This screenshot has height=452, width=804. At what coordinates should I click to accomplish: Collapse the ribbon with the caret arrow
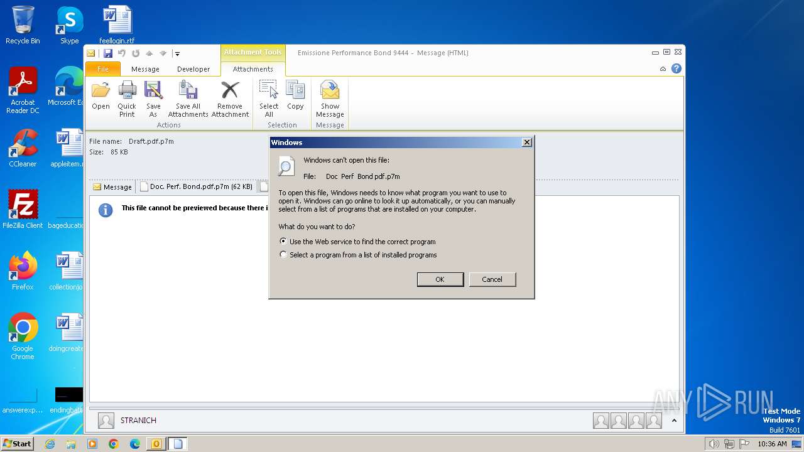663,69
